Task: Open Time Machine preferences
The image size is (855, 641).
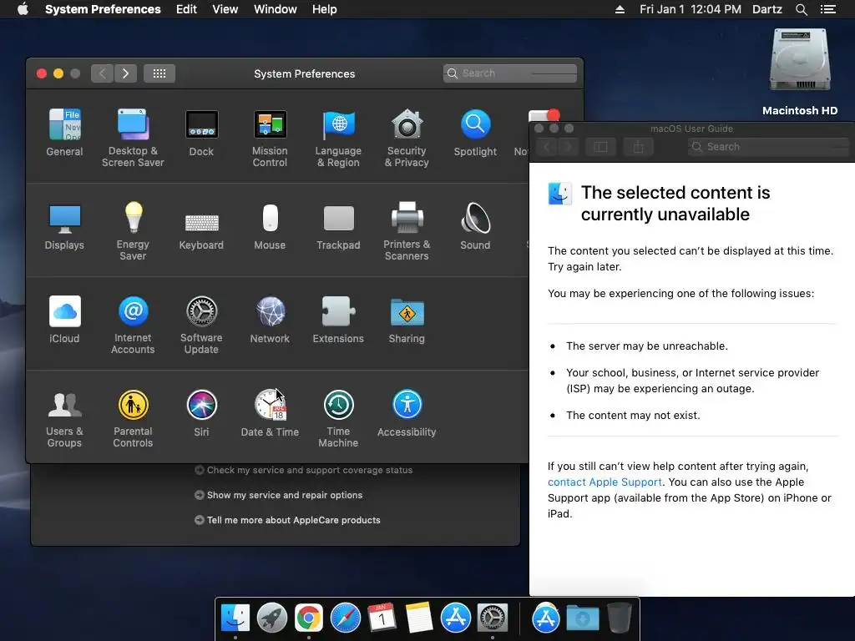Action: [338, 419]
